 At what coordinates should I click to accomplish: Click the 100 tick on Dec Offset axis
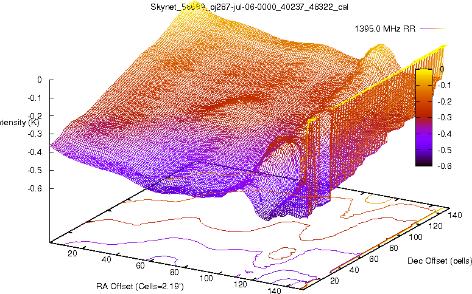(415, 237)
